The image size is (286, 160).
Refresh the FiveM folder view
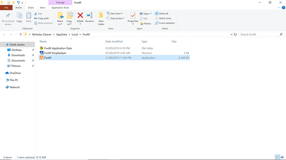point(235,35)
